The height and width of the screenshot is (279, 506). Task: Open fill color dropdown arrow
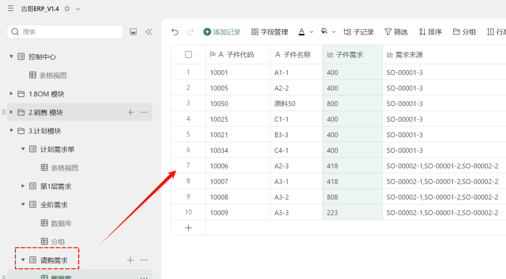(334, 32)
